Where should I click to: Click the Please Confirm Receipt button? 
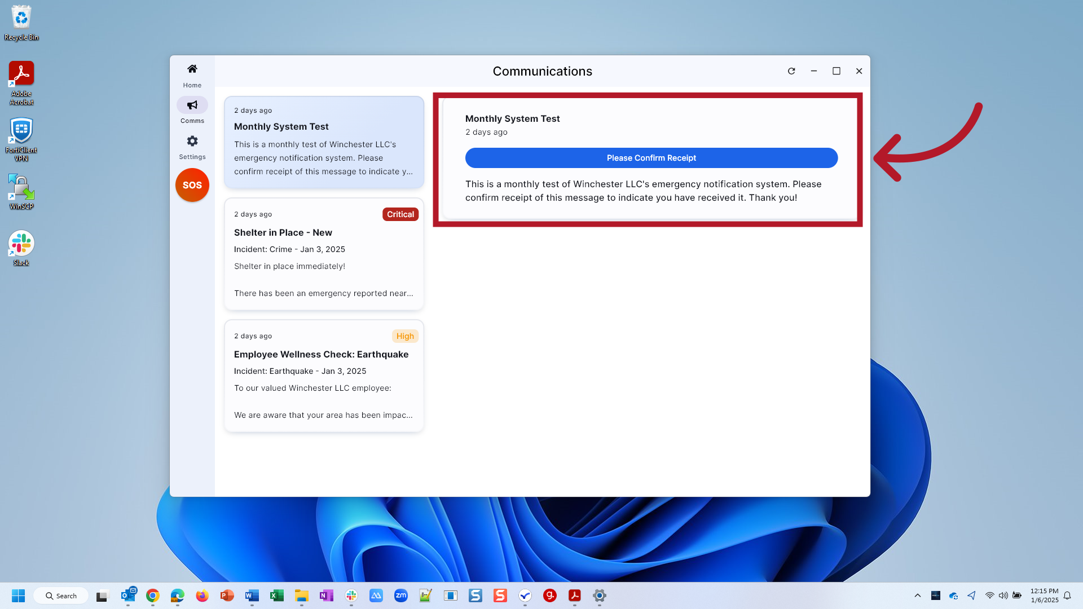point(651,158)
